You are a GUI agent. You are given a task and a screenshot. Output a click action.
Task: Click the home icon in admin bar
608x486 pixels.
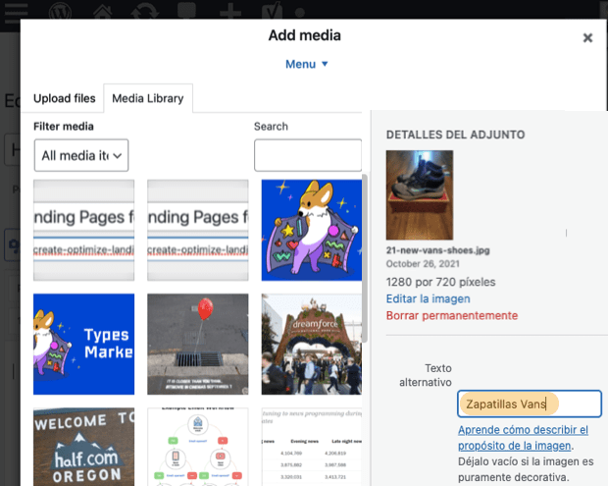point(103,11)
